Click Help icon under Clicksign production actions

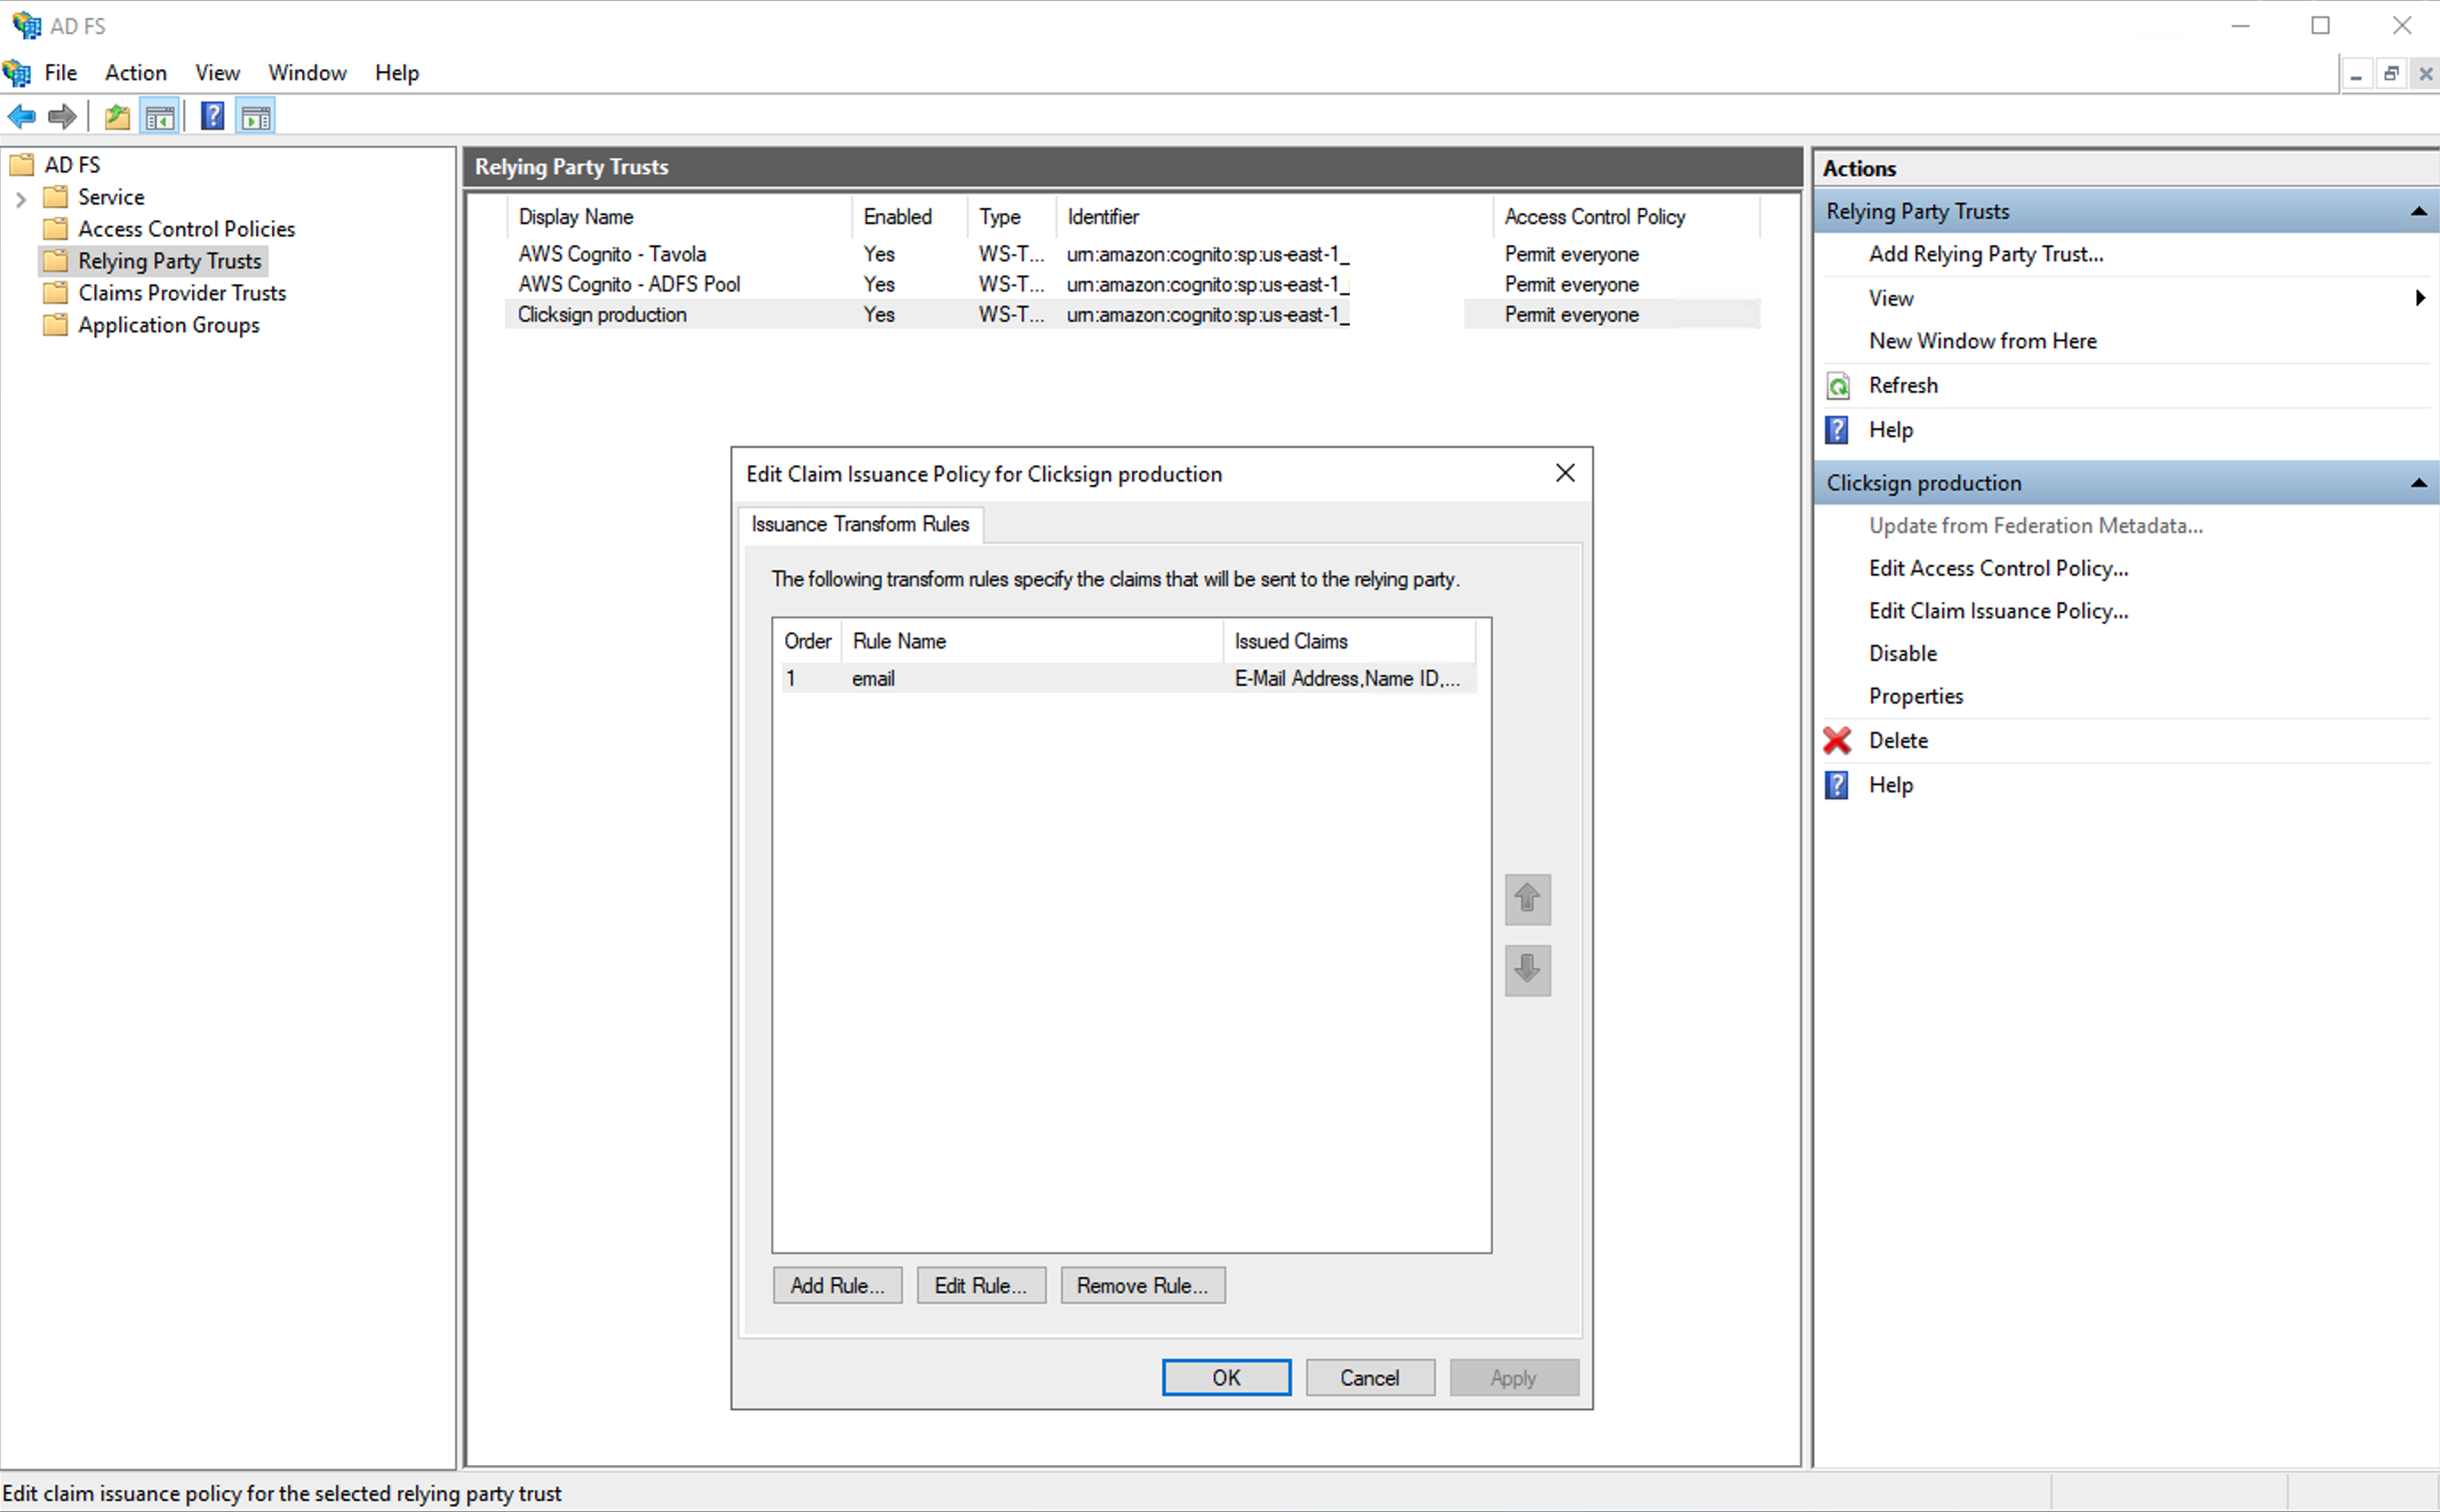click(x=1837, y=785)
